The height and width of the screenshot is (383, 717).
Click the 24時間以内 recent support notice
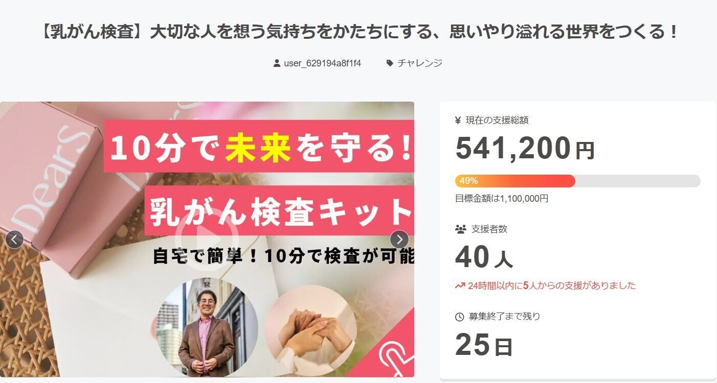click(x=552, y=285)
